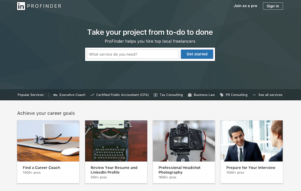Viewport: 301px width, 191px height.
Task: Click 'ProFinder helps you hire top local freelancers' text
Action: pos(150,41)
